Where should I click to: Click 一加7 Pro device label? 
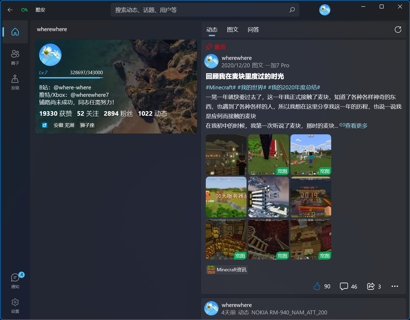click(x=277, y=65)
